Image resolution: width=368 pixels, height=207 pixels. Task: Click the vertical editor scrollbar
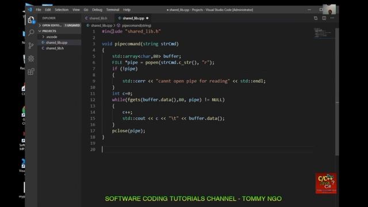(x=337, y=91)
